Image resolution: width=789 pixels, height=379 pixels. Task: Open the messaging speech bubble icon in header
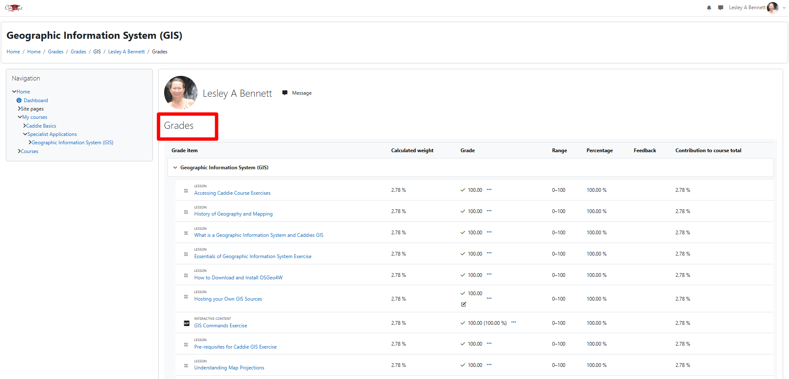point(721,8)
